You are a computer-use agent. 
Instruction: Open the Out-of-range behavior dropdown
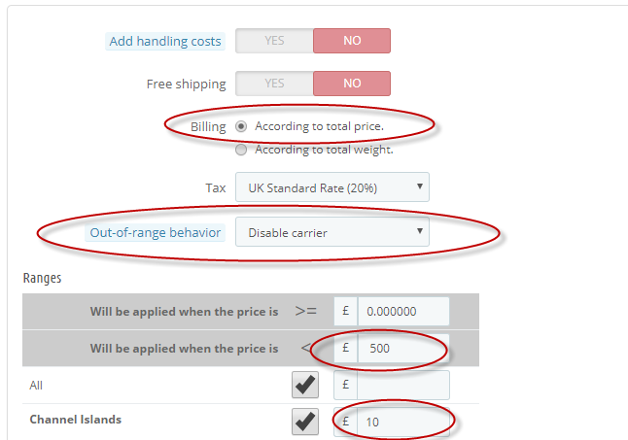(x=331, y=232)
